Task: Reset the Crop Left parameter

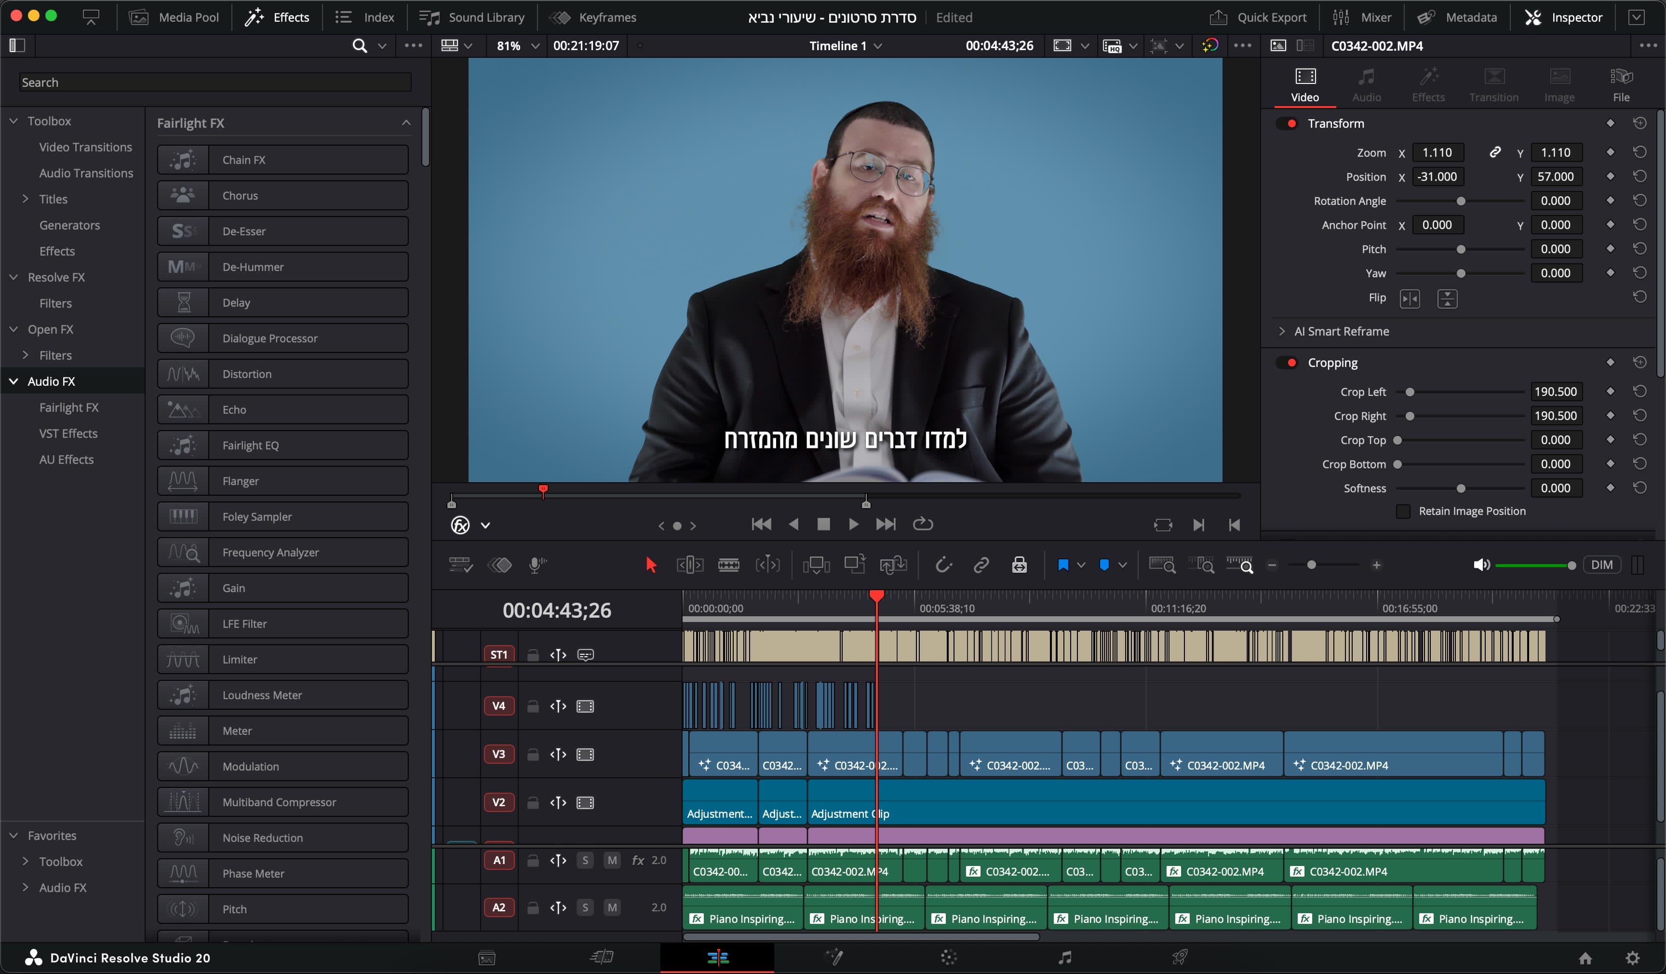Action: coord(1639,392)
